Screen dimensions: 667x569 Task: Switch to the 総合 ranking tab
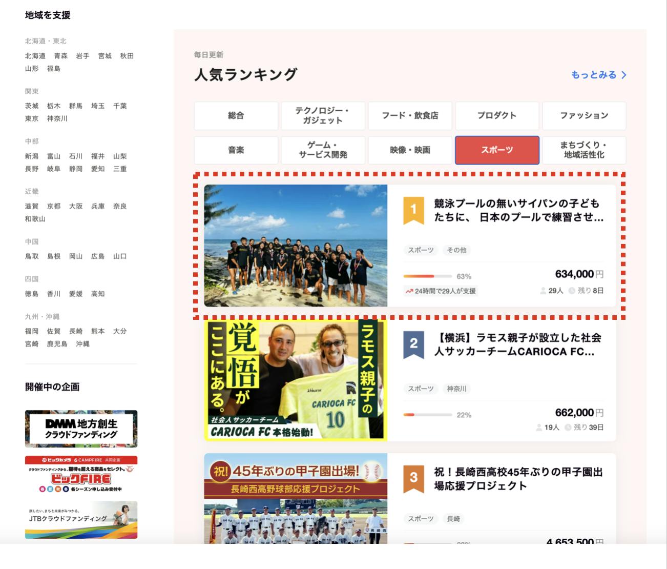pyautogui.click(x=236, y=115)
